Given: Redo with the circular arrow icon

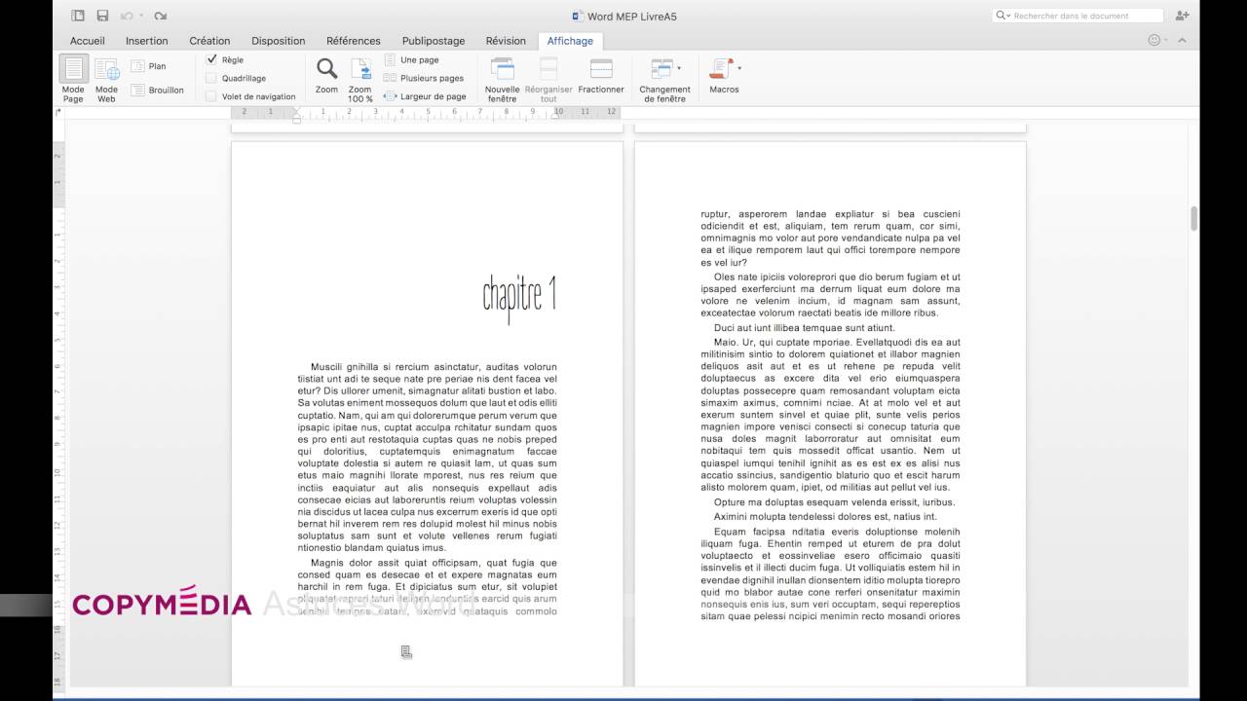Looking at the screenshot, I should point(161,16).
